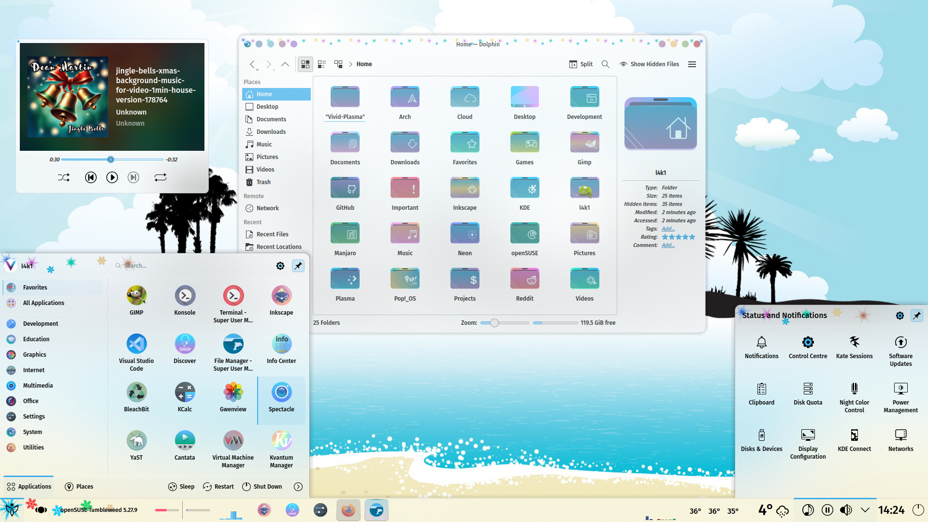Skip to the next track
The height and width of the screenshot is (522, 928).
coord(133,177)
